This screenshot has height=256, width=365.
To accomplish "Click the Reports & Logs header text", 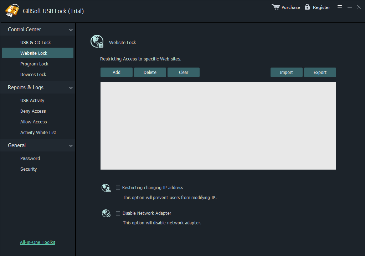I will pos(26,87).
